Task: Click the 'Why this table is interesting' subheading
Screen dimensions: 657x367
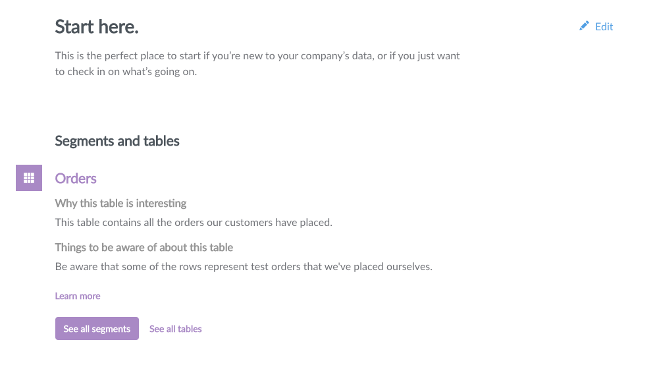Action: tap(120, 204)
